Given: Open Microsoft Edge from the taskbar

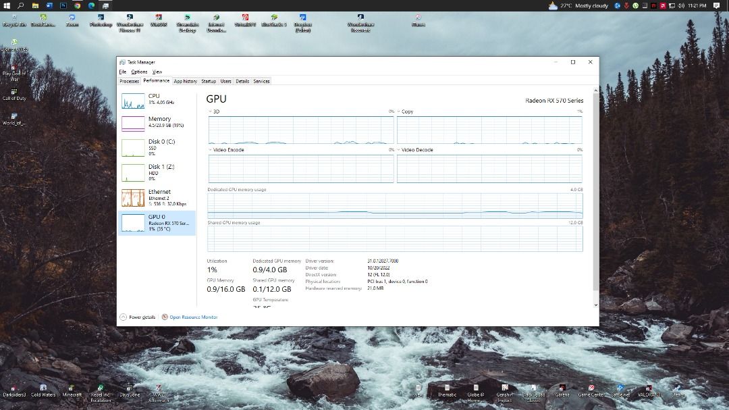Looking at the screenshot, I should (92, 5).
